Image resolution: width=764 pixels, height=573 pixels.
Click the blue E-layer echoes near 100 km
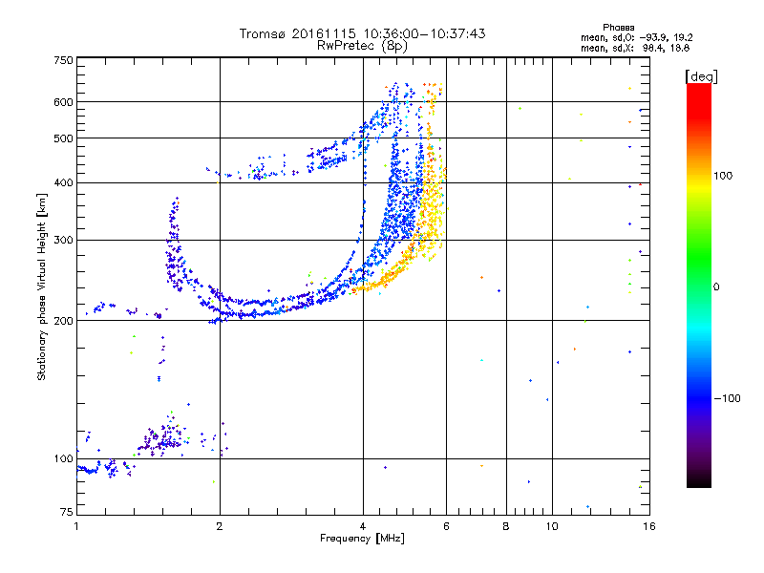pyautogui.click(x=97, y=468)
